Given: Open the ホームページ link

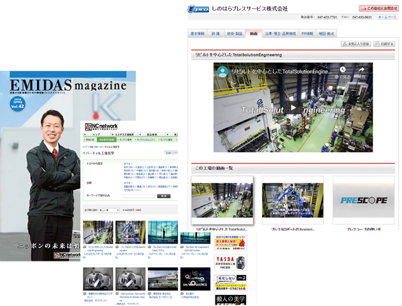Looking at the screenshot, I should (x=387, y=17).
